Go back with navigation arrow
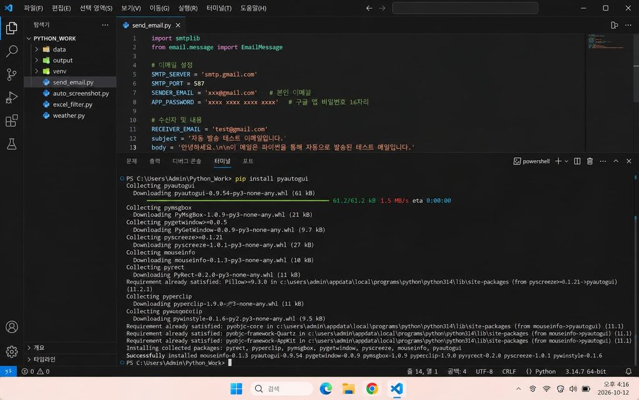639x400 pixels. [369, 8]
